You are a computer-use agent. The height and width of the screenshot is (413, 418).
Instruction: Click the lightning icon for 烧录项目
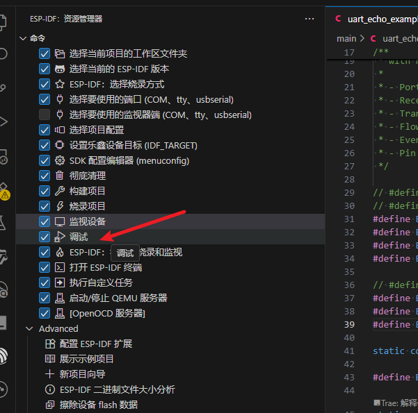[x=60, y=206]
